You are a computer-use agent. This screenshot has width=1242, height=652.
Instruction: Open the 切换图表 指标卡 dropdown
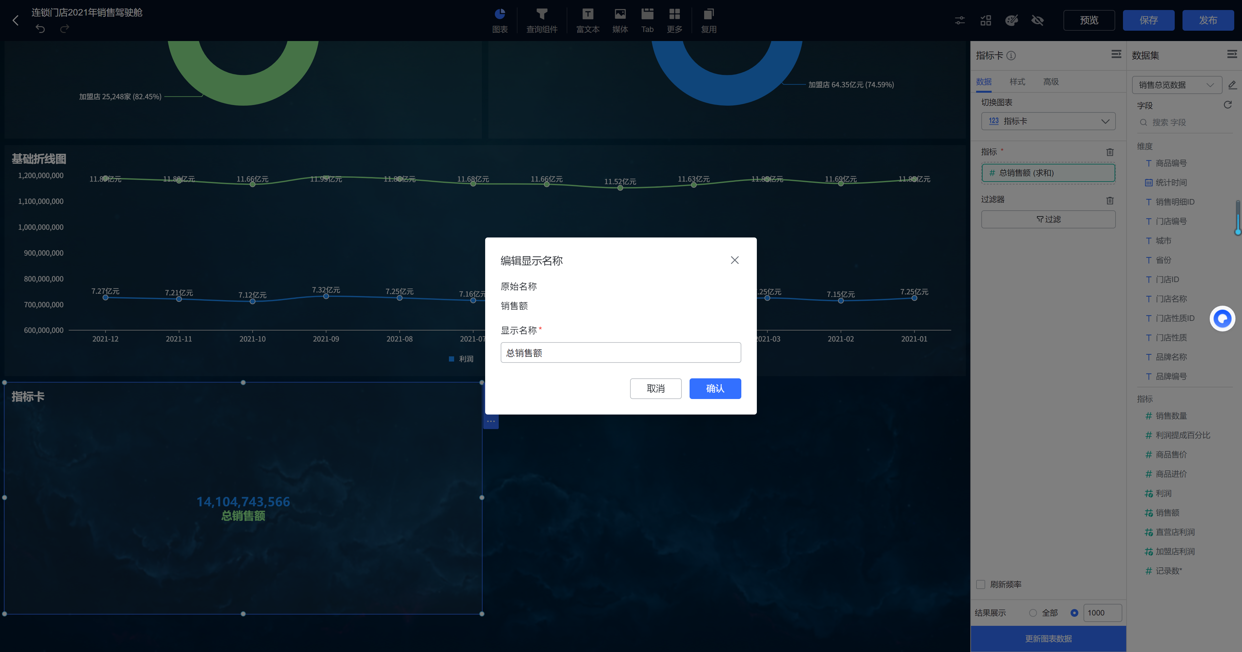pyautogui.click(x=1048, y=121)
